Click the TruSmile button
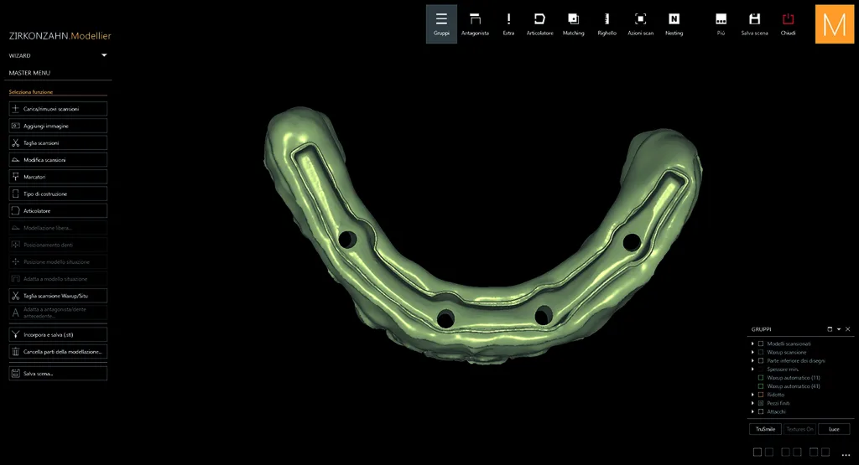 pyautogui.click(x=765, y=429)
